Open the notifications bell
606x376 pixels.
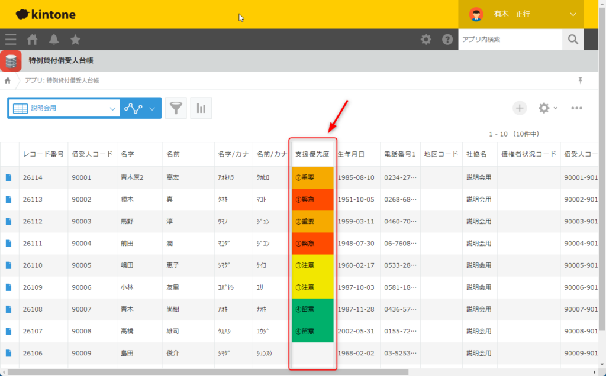click(54, 40)
